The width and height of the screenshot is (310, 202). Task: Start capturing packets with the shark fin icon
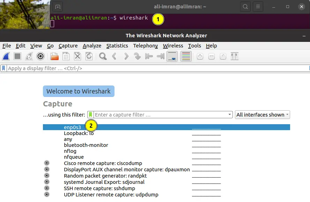[x=6, y=56]
